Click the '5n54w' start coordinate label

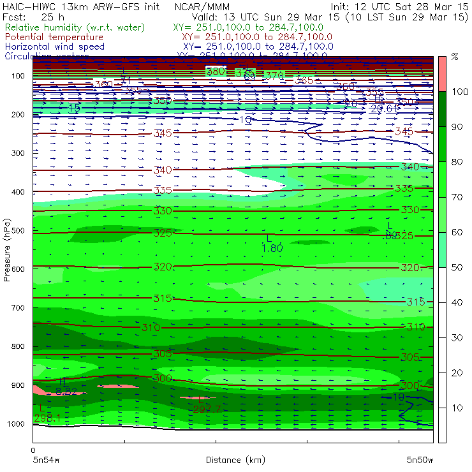pos(46,461)
